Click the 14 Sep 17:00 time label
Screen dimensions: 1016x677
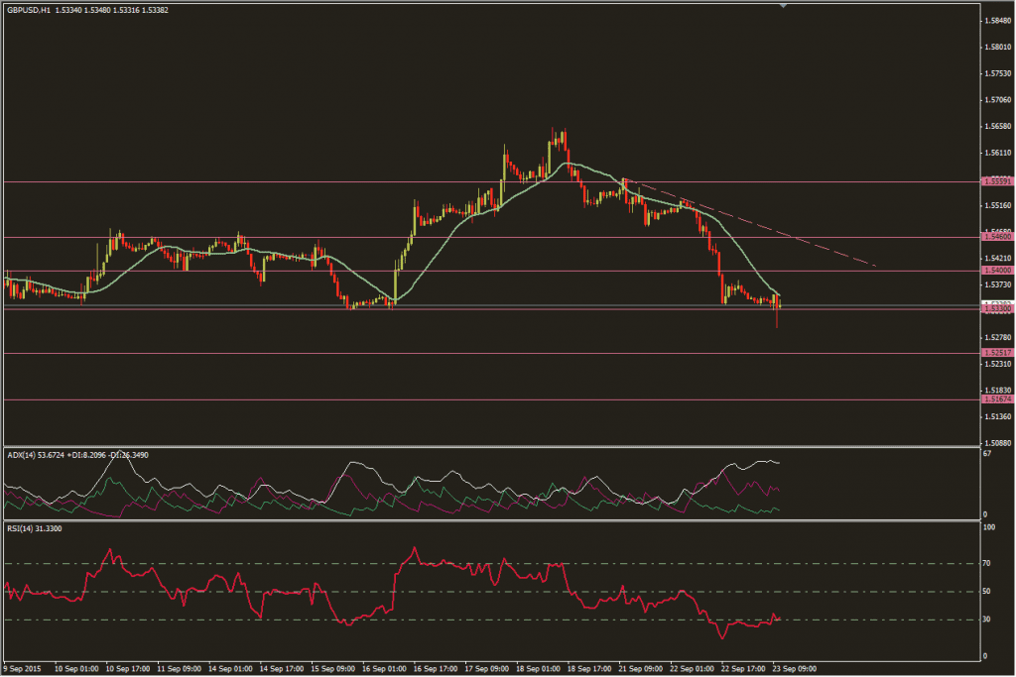click(x=281, y=669)
